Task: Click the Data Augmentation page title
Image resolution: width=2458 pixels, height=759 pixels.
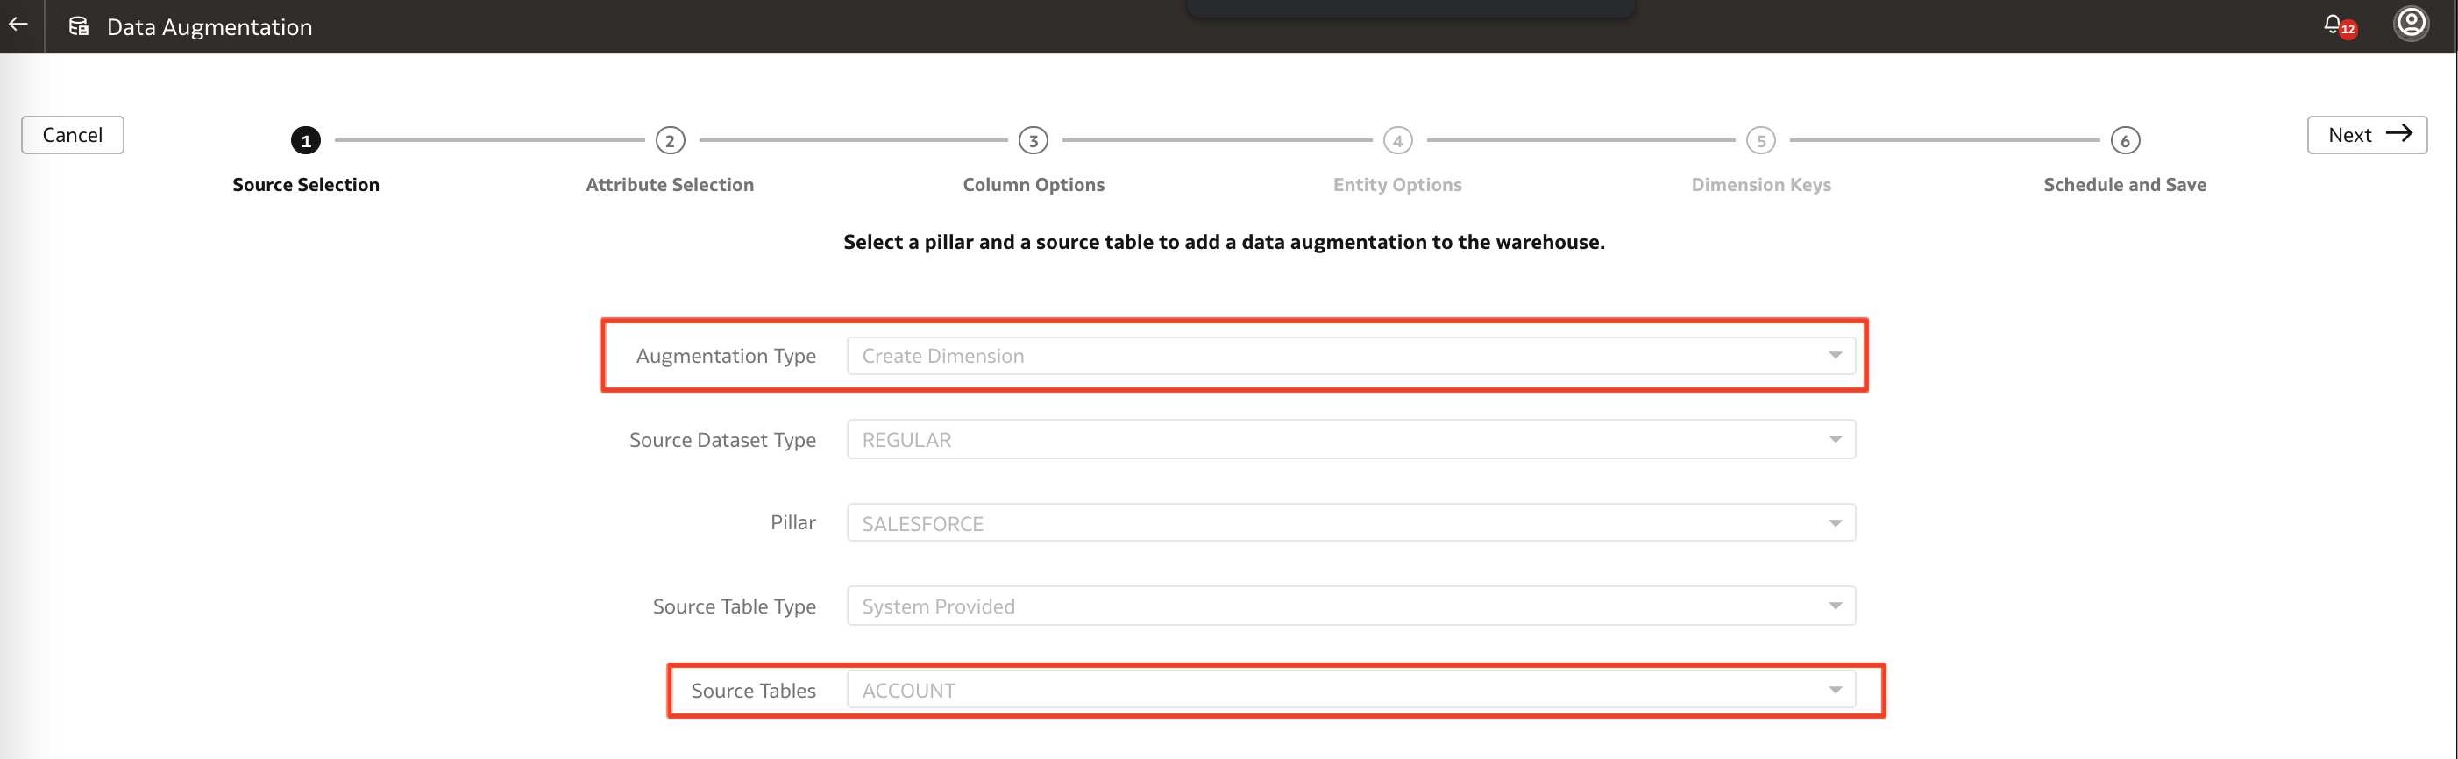Action: (210, 26)
